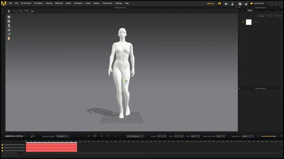Open the Preferences menu

pos(107,3)
